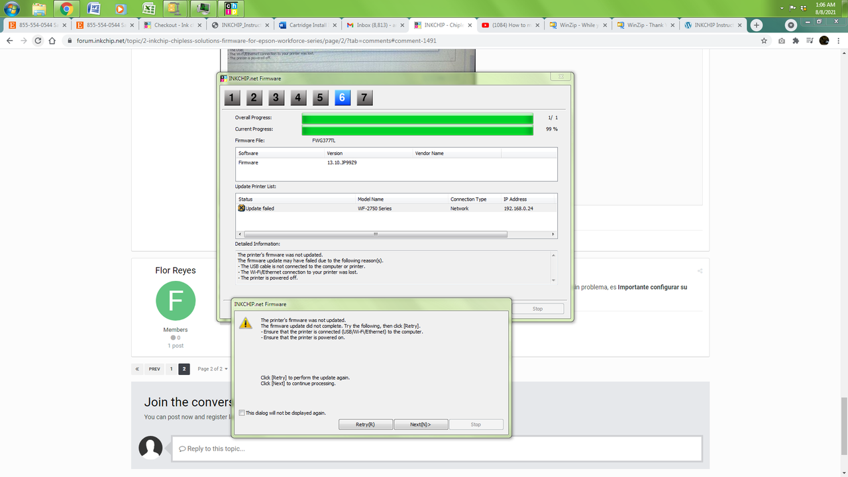Click the 192.168.0.24 IP address cell
The width and height of the screenshot is (848, 477).
click(x=519, y=208)
